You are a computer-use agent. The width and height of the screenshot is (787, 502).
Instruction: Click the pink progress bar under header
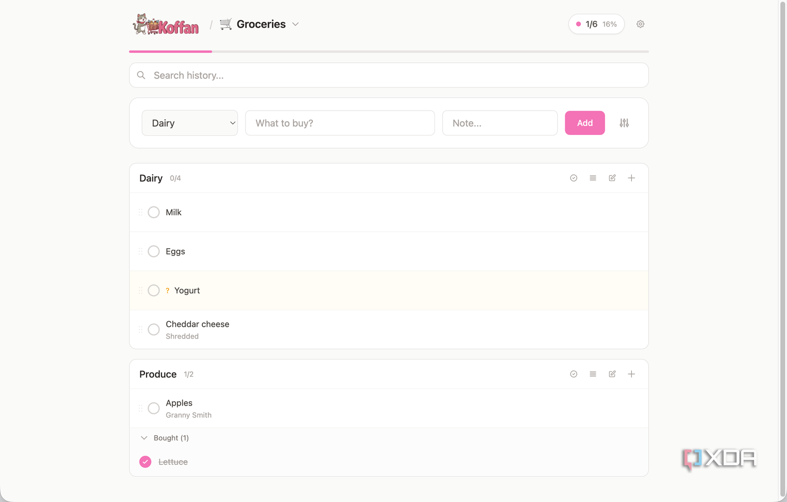point(170,51)
